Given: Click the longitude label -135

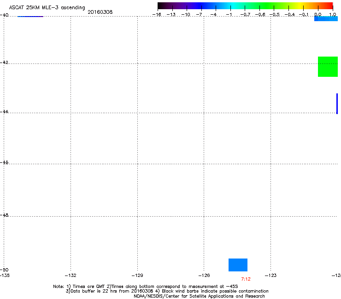Looking at the screenshot, I should pyautogui.click(x=5, y=276).
